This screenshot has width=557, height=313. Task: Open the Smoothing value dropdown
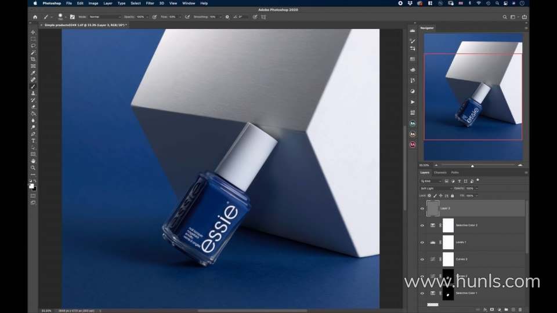pyautogui.click(x=220, y=17)
